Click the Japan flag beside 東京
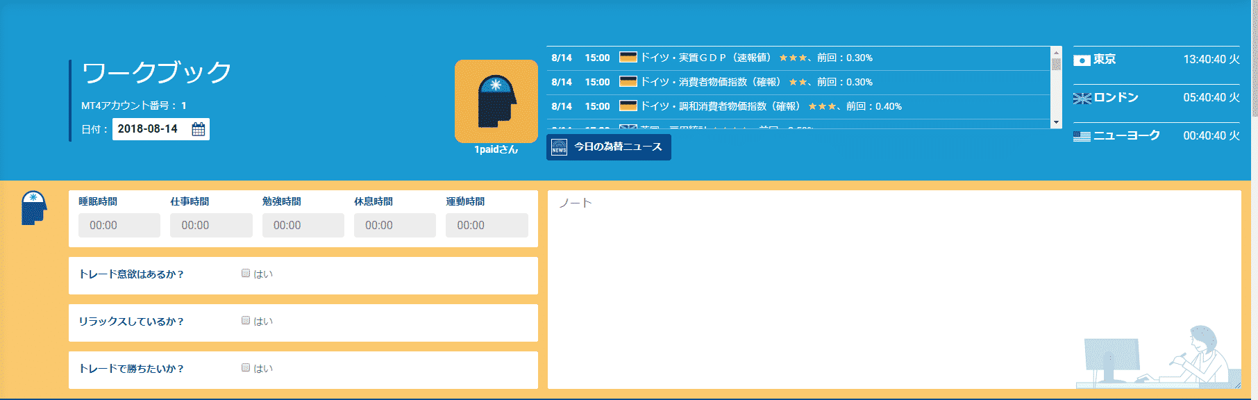The width and height of the screenshot is (1258, 400). click(x=1082, y=60)
